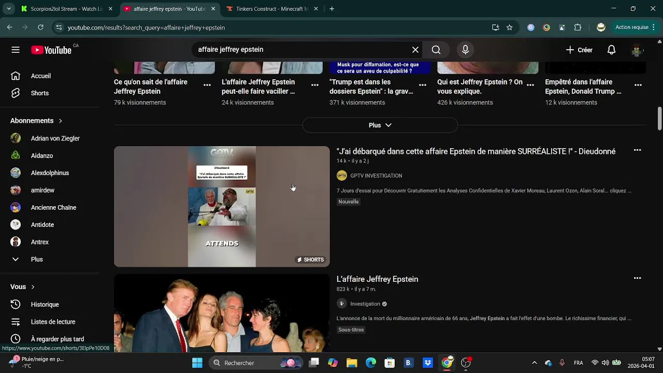
Task: Open Microsoft Edge from the taskbar
Action: 371,363
